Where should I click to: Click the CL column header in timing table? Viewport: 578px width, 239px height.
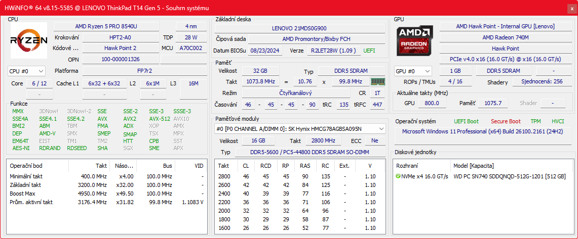(246, 166)
